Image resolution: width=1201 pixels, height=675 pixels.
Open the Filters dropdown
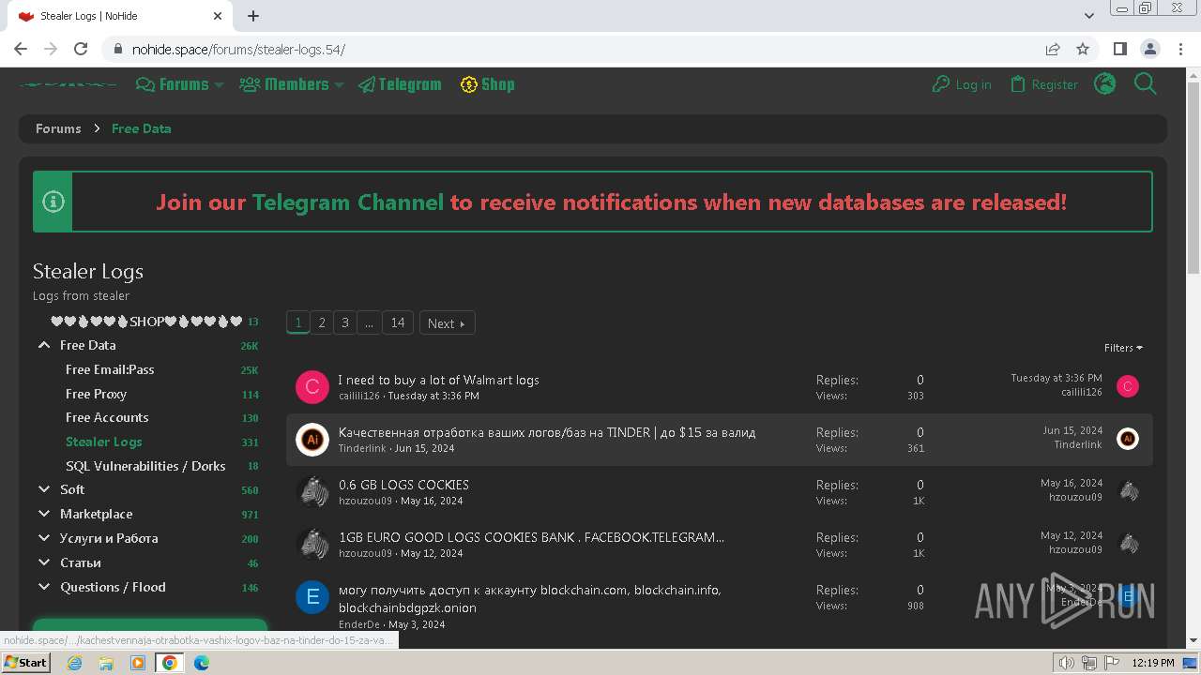tap(1123, 348)
